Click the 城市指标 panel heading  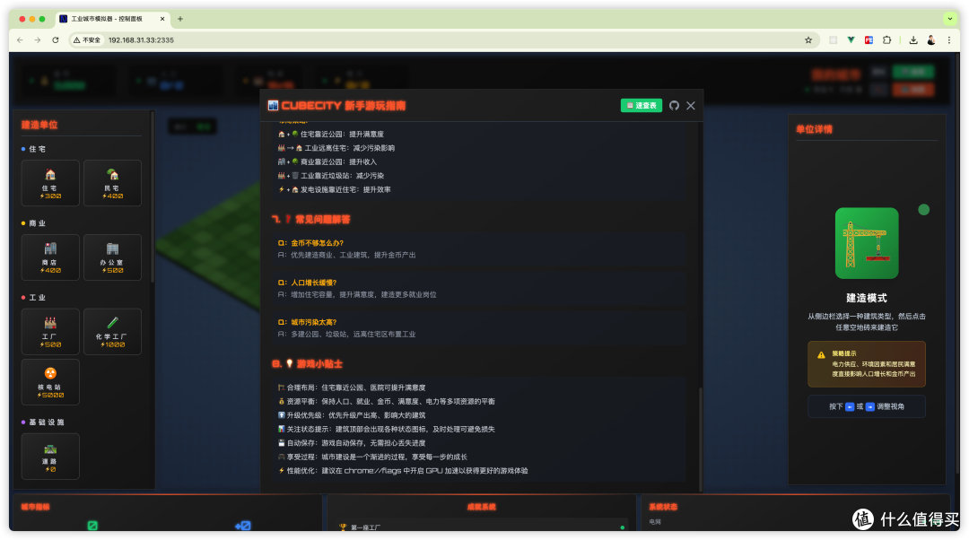tap(35, 507)
